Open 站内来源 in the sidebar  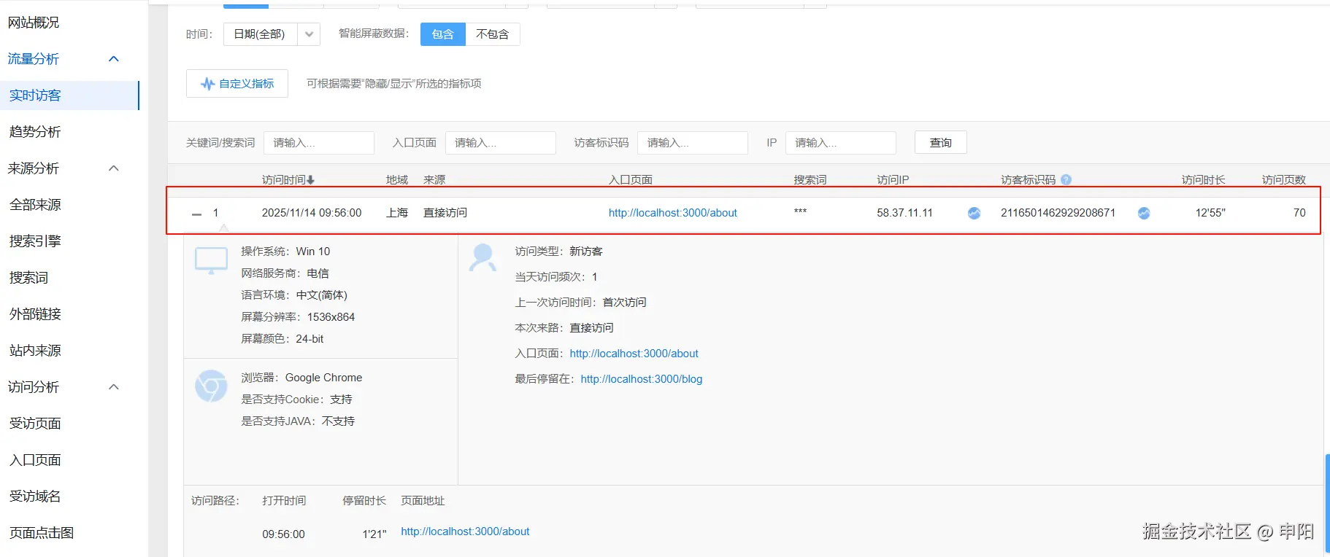point(35,351)
